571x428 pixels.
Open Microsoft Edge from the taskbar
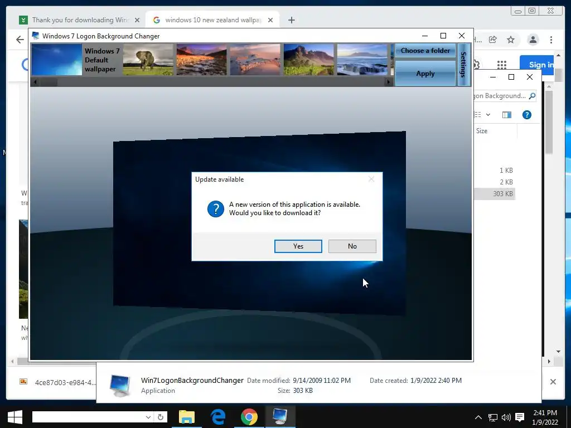click(218, 417)
